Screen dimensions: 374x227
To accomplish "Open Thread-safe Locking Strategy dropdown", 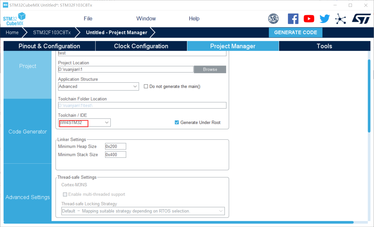I will tap(143, 211).
